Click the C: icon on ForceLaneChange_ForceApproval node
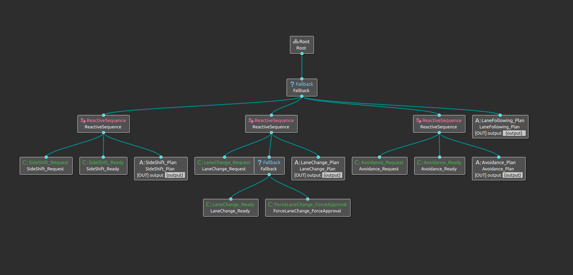The height and width of the screenshot is (275, 573). coord(270,204)
